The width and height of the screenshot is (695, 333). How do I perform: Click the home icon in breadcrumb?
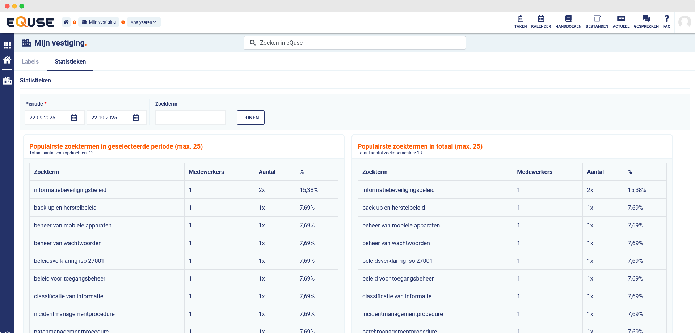click(x=66, y=22)
